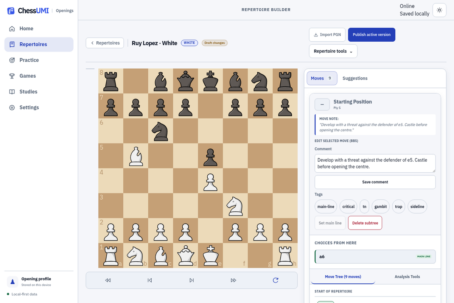Step forward one move
Image resolution: width=454 pixels, height=303 pixels.
tap(192, 280)
